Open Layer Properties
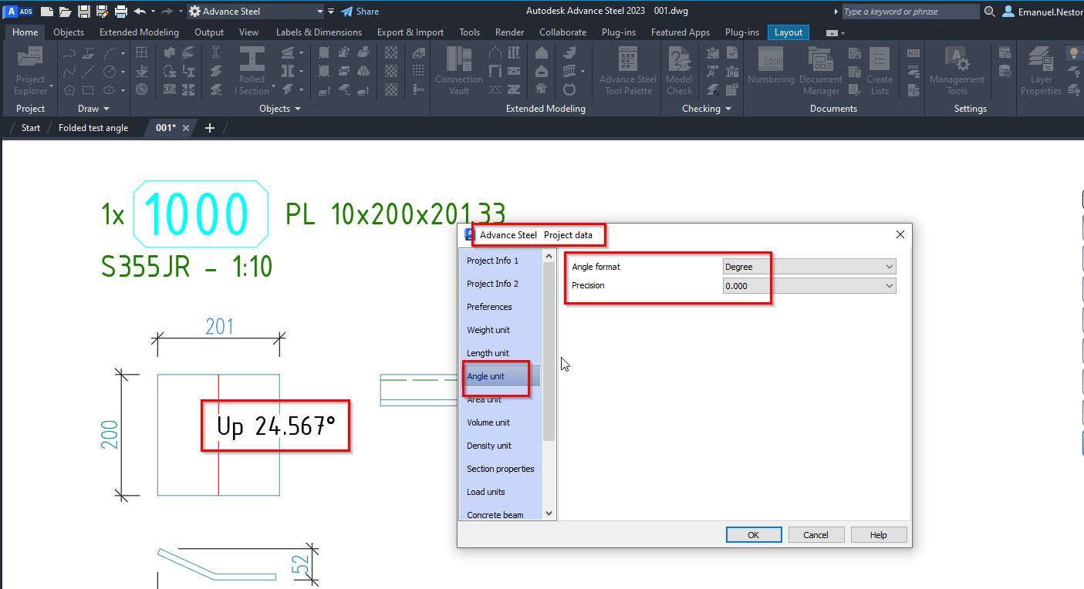This screenshot has height=589, width=1084. click(1042, 71)
